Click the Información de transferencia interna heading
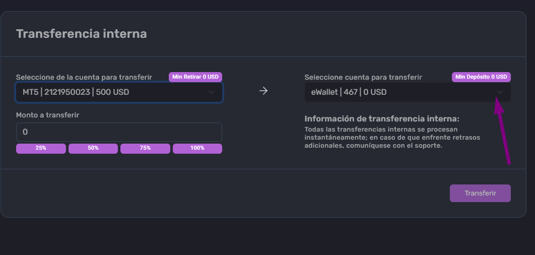This screenshot has width=535, height=255. point(382,119)
